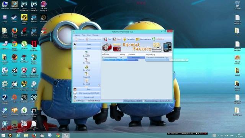Open the Google Chrome desktop shortcut
Screen dimensions: 245x138
tap(15, 46)
